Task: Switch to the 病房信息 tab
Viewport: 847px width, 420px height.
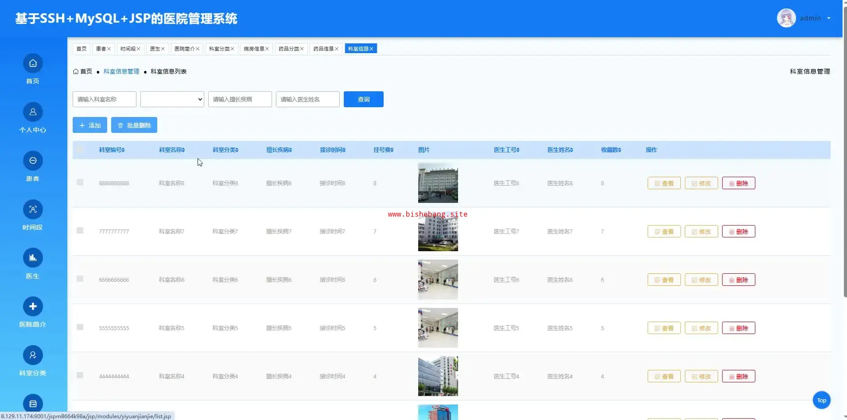Action: [254, 49]
